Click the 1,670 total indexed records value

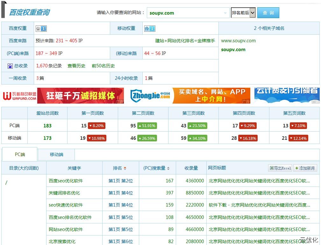tap(42, 66)
